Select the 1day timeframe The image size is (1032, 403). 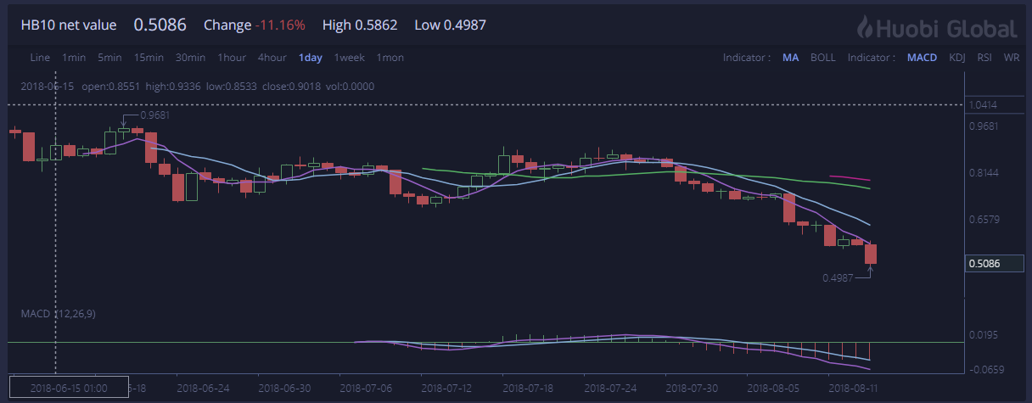pyautogui.click(x=310, y=58)
